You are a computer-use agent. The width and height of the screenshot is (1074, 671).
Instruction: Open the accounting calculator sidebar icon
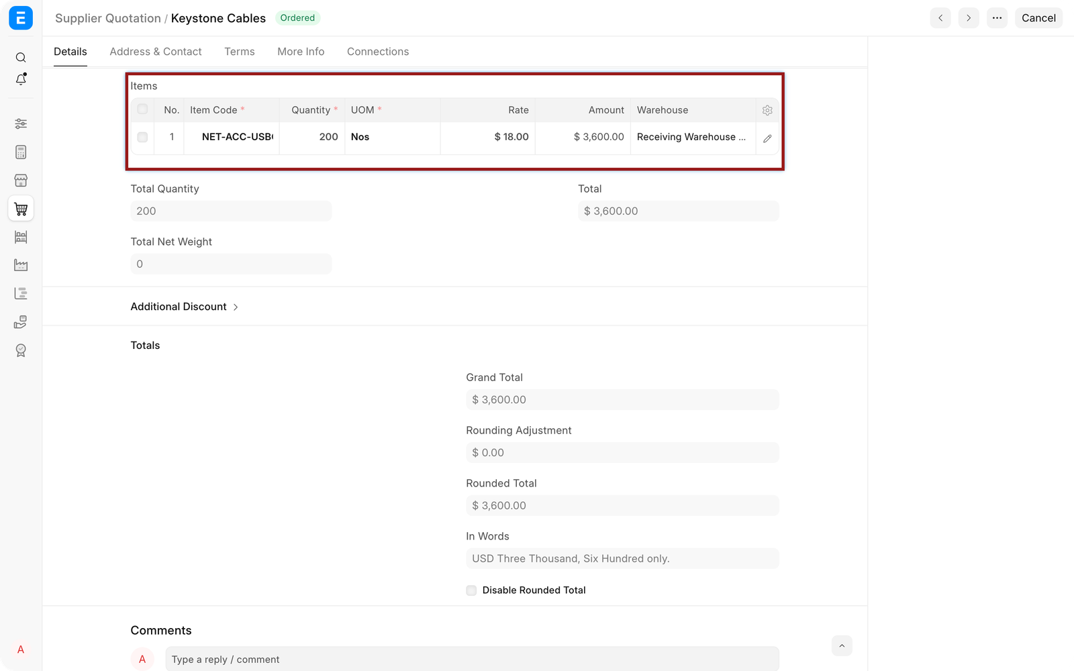tap(21, 152)
